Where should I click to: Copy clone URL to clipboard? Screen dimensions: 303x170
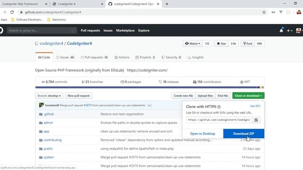(256, 120)
